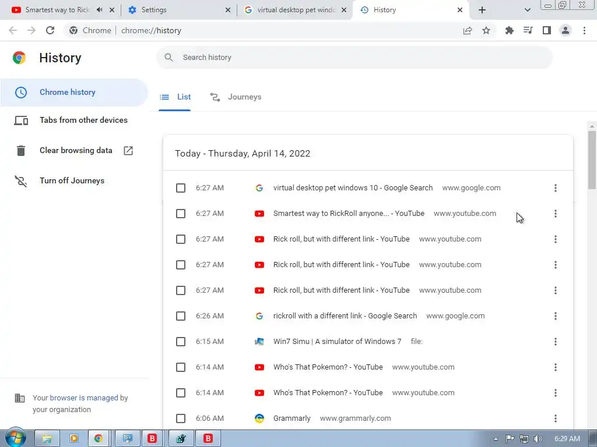The width and height of the screenshot is (597, 447).
Task: Open Chrome's three-dot main menu
Action: (584, 30)
